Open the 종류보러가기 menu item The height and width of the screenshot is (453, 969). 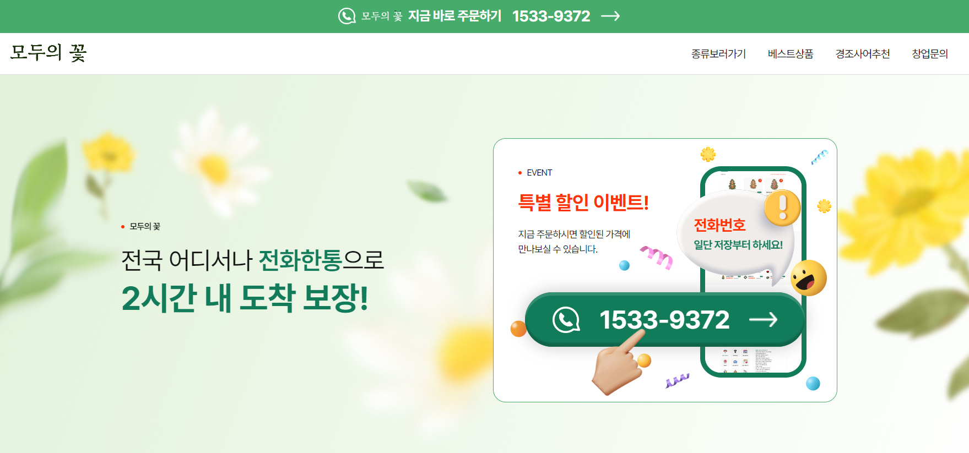pyautogui.click(x=718, y=54)
